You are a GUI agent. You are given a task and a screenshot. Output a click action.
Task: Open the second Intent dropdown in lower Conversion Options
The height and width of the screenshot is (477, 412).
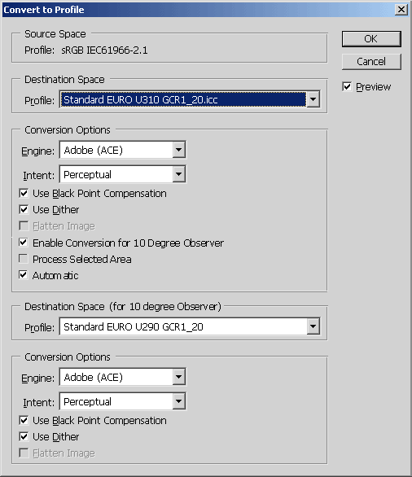pos(123,401)
